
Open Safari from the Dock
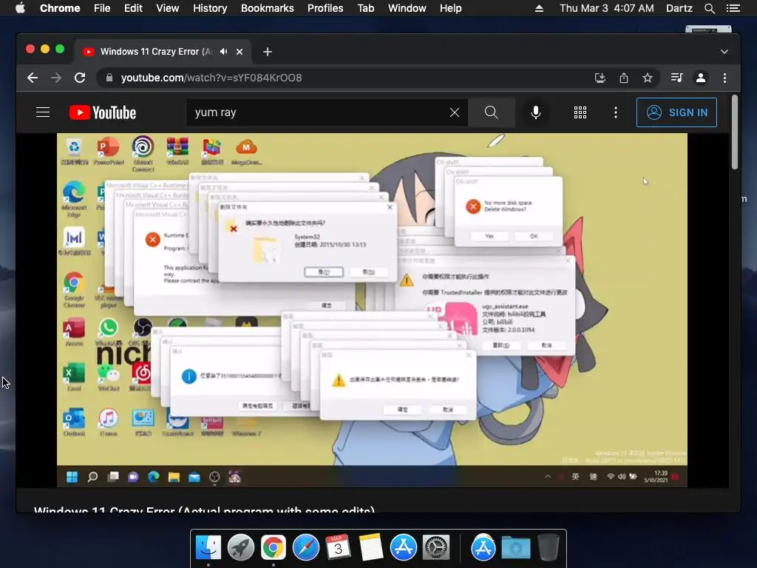tap(305, 547)
